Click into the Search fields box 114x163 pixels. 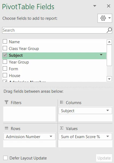coord(55,30)
